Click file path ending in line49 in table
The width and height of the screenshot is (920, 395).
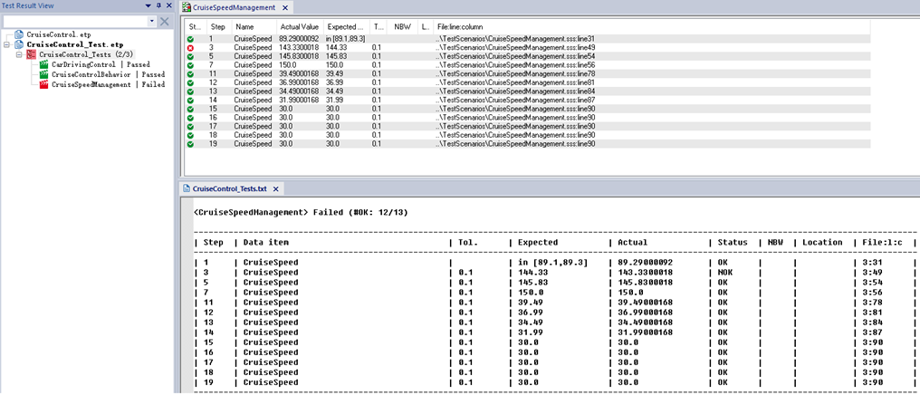(516, 47)
